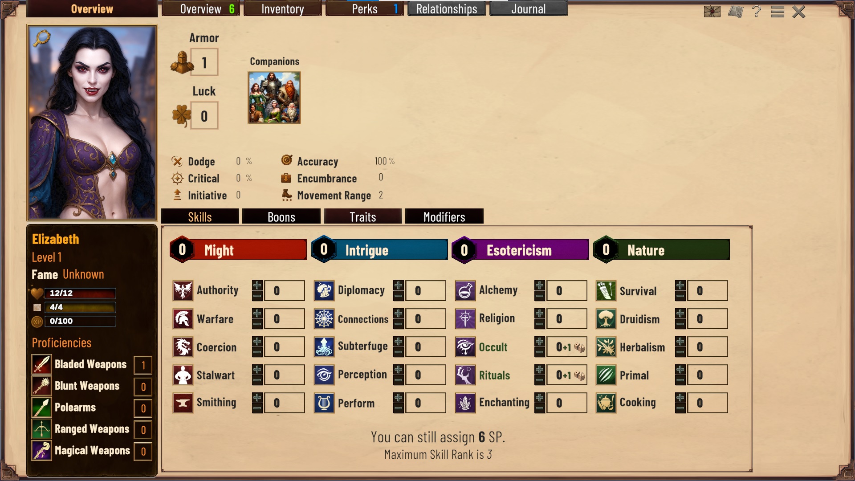Increase the Diplomacy skill with plus
This screenshot has width=855, height=481.
(x=398, y=285)
